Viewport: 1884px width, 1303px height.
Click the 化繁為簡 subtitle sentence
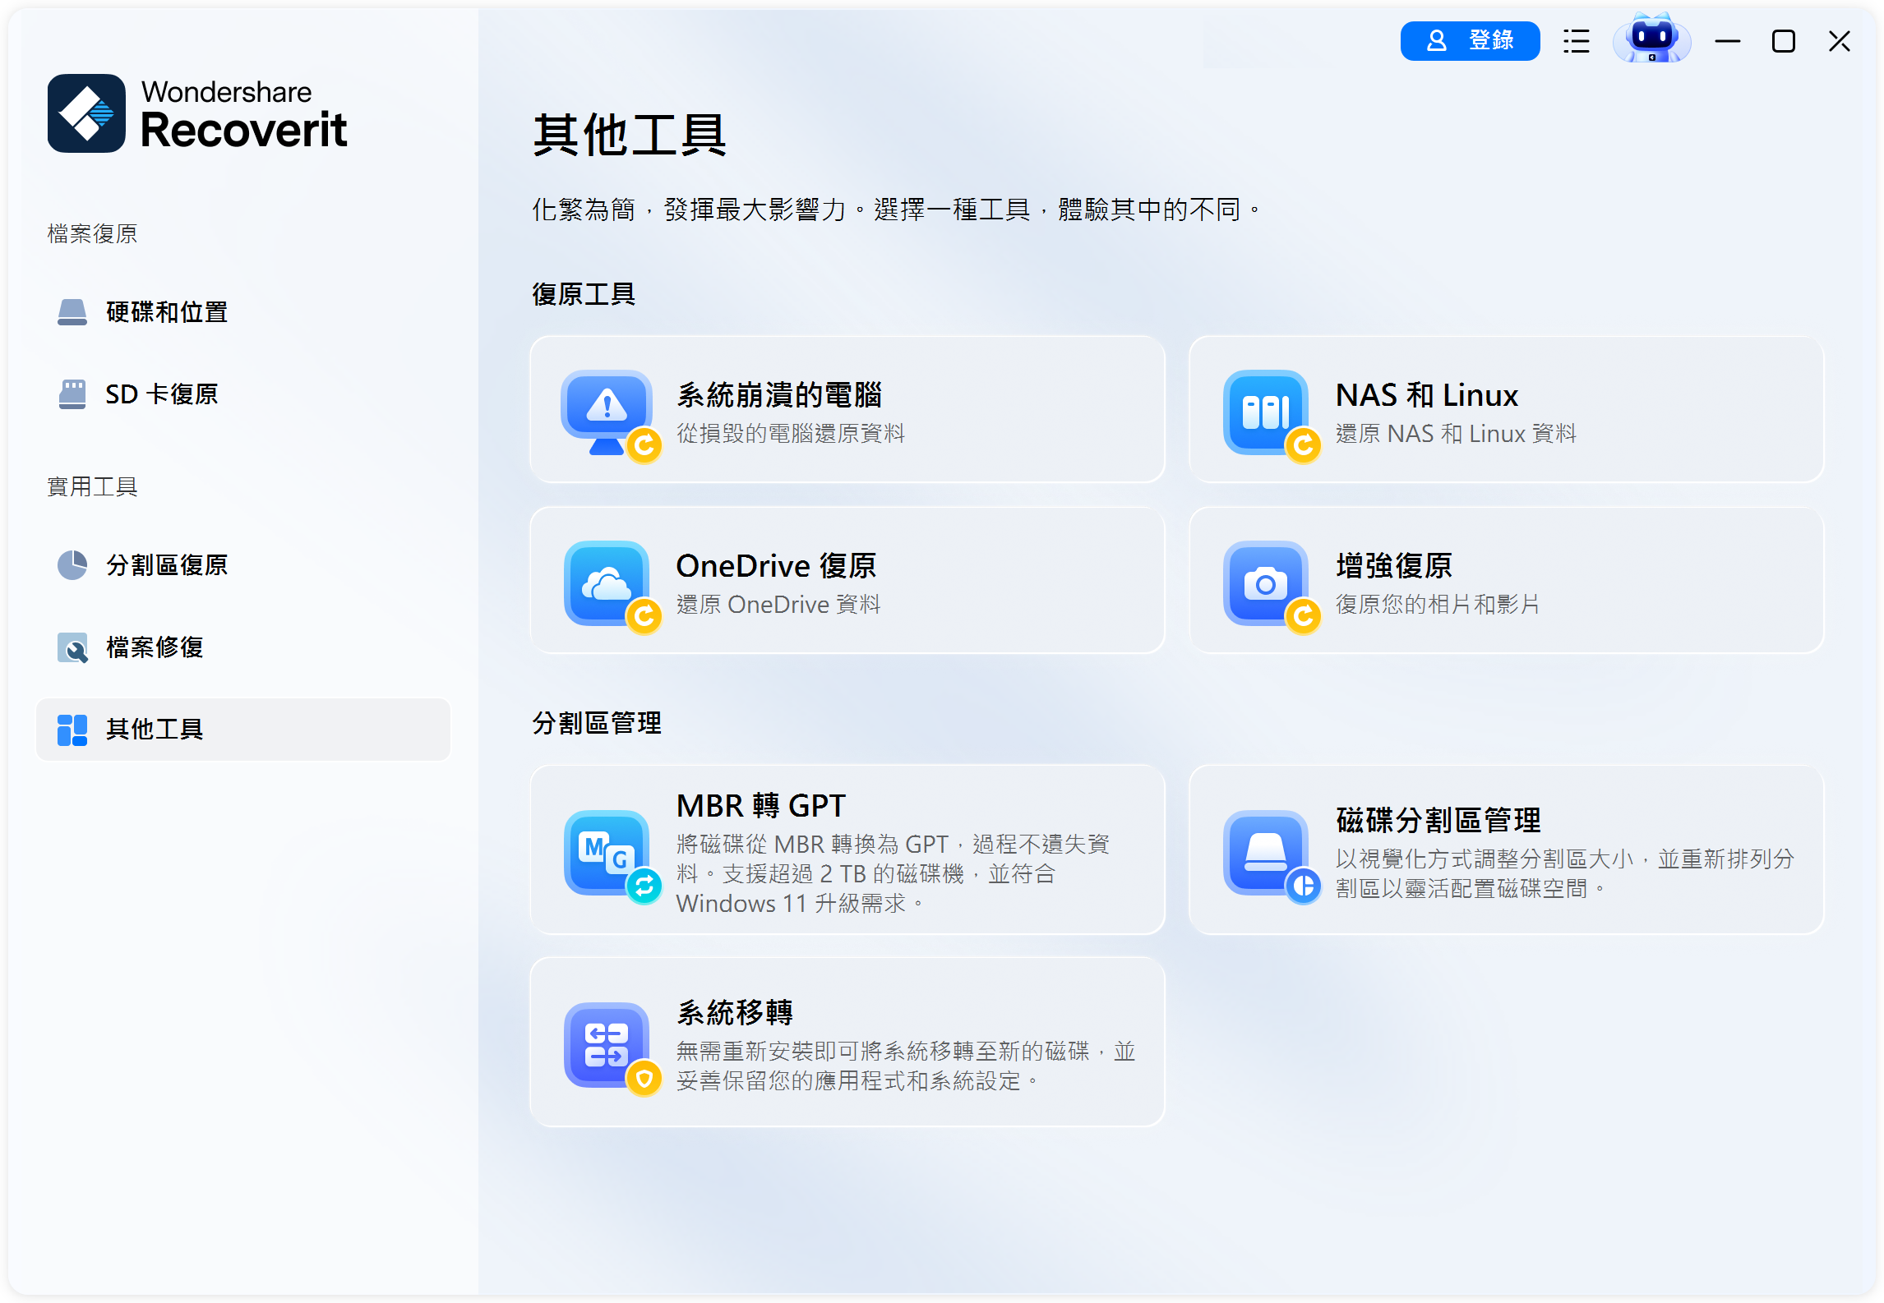pos(896,209)
